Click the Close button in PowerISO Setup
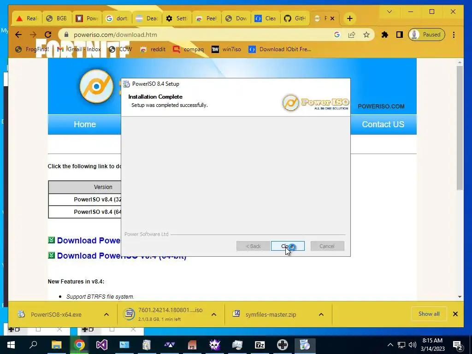 coord(288,246)
